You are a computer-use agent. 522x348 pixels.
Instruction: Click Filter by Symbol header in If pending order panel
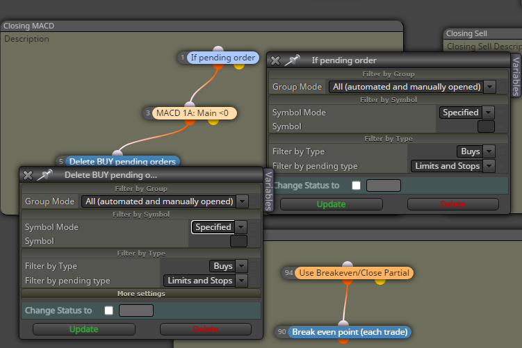[x=389, y=99]
